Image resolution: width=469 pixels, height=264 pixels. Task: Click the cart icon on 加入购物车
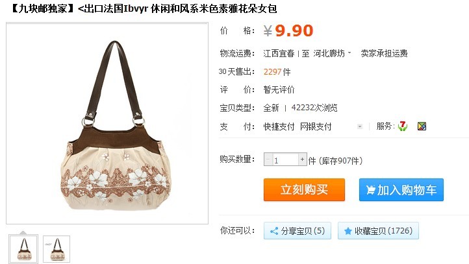(x=370, y=190)
